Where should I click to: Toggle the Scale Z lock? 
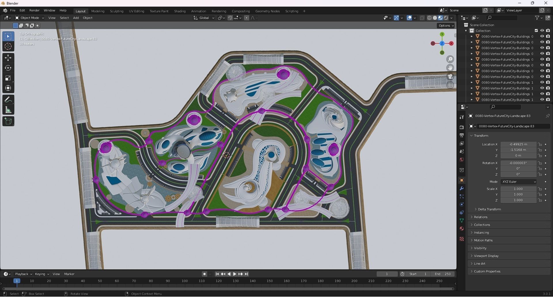[540, 200]
